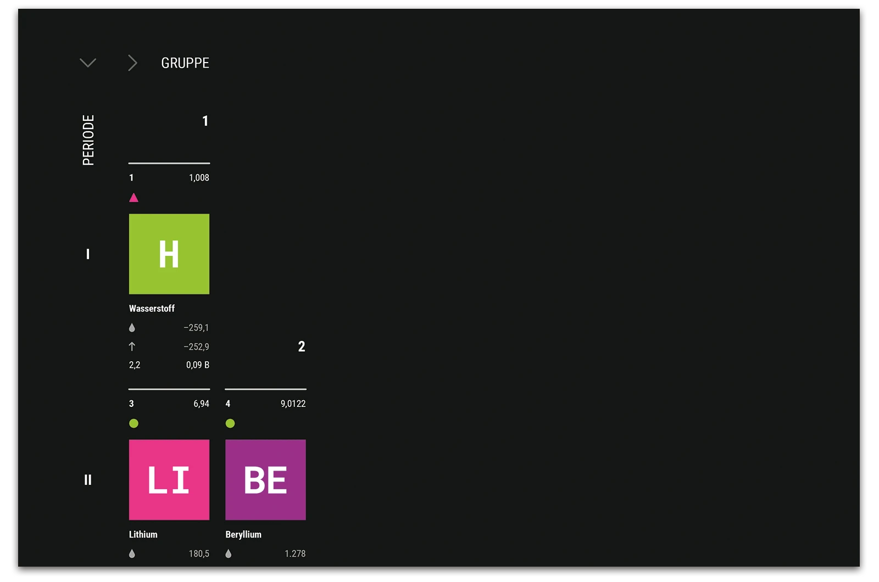Click the atomic mass value 6,94 for Lithium

[x=202, y=403]
